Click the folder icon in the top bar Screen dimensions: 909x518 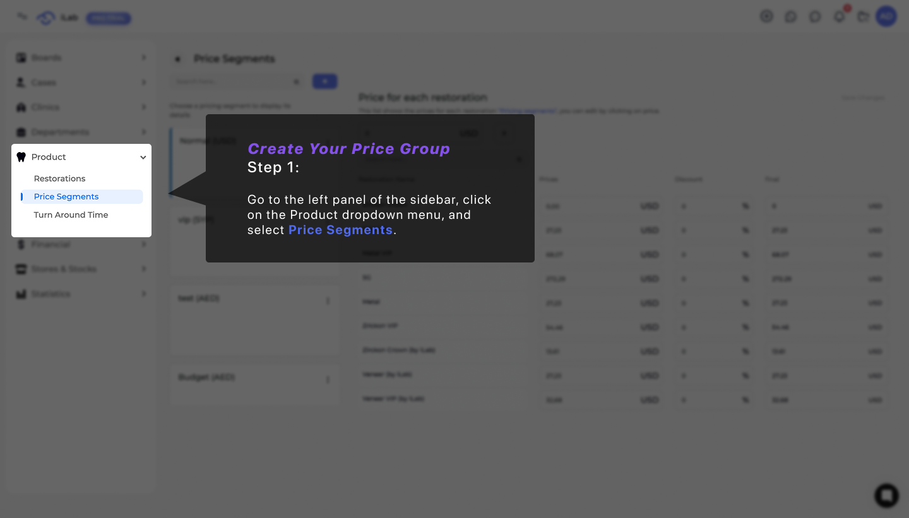863,17
